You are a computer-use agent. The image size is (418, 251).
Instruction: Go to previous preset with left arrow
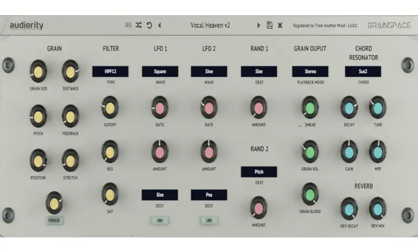coord(159,25)
